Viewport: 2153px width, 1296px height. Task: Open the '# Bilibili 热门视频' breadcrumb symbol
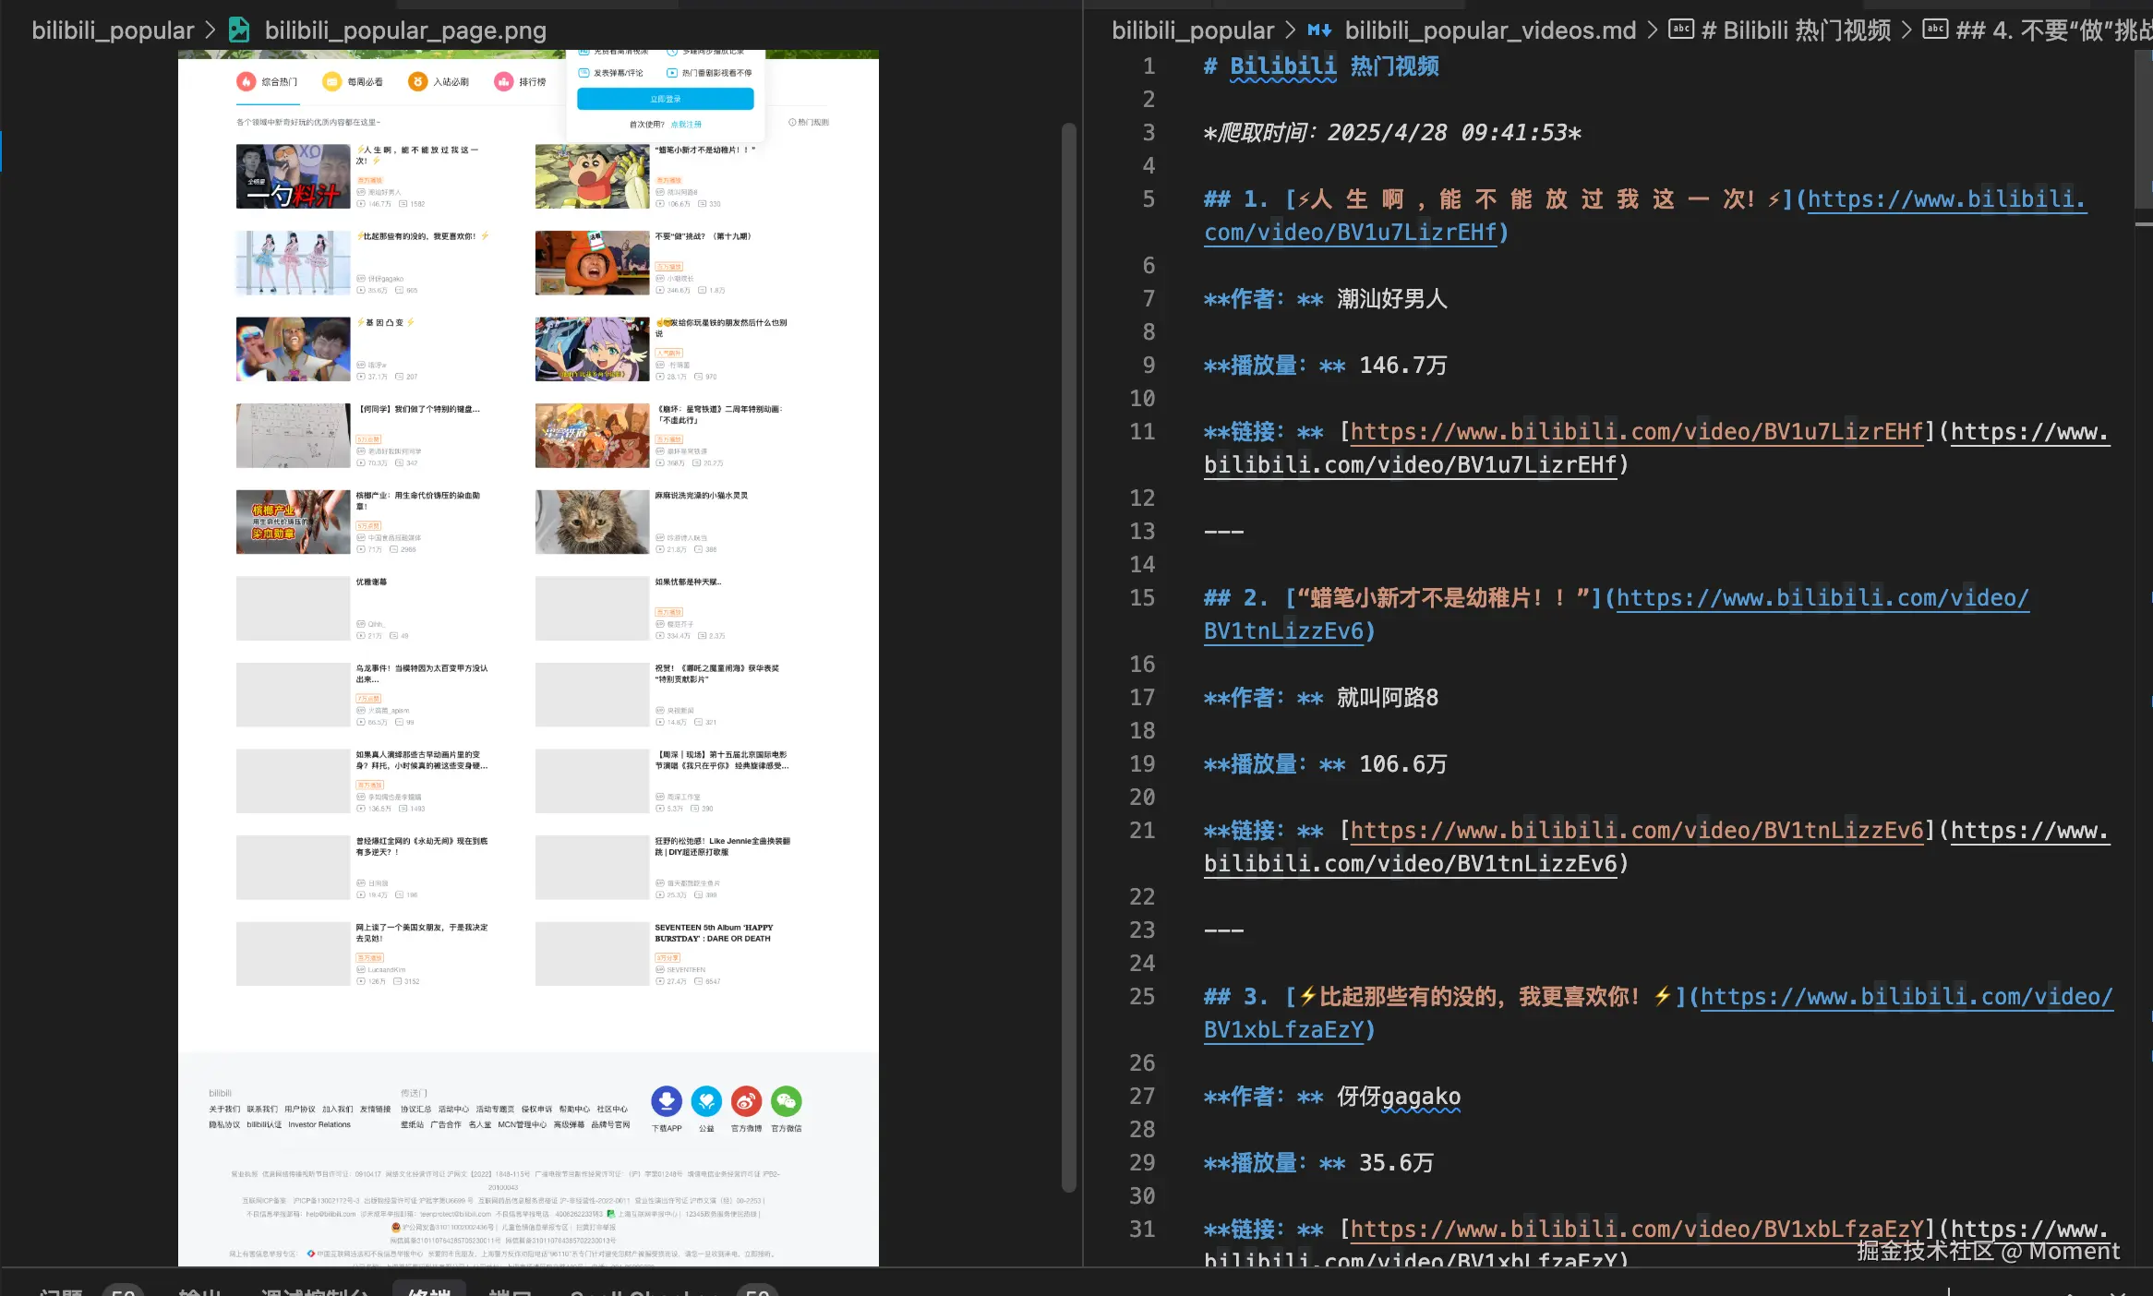pyautogui.click(x=1797, y=30)
